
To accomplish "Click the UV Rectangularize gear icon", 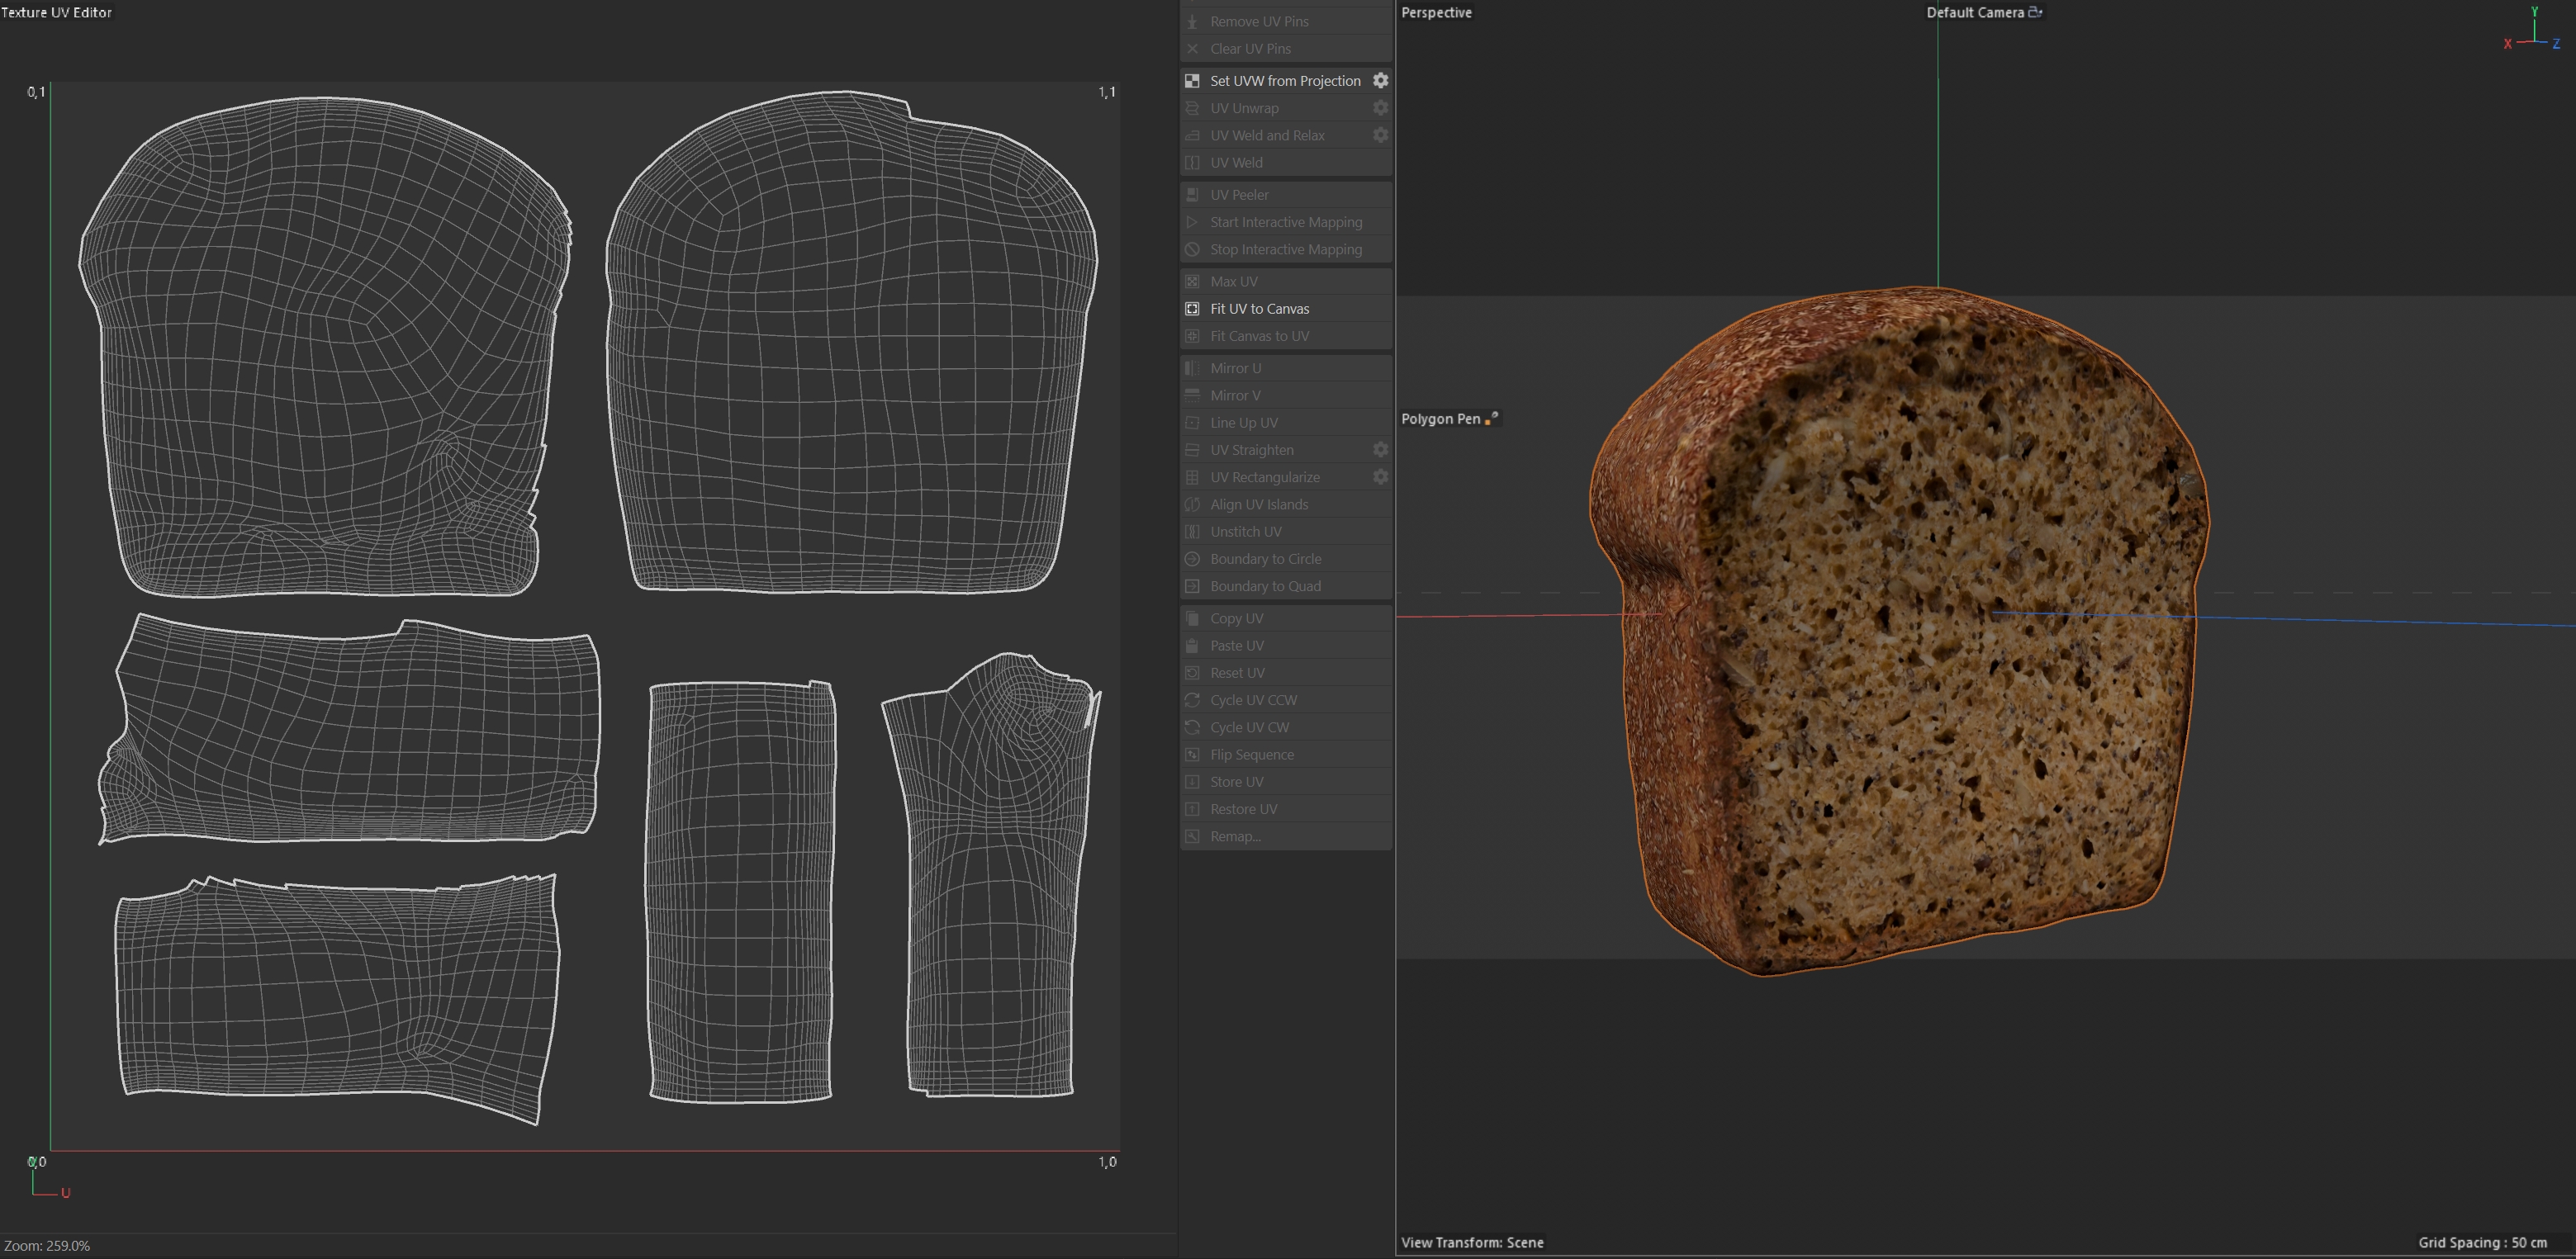I will coord(1380,478).
